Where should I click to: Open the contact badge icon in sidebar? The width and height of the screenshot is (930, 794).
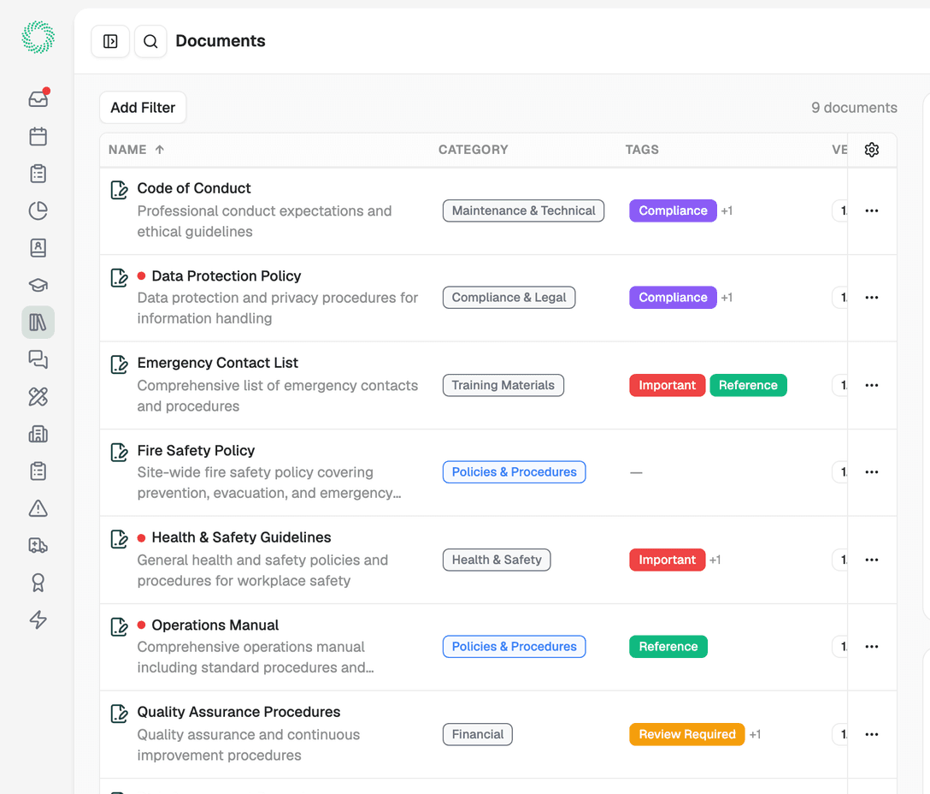point(38,247)
